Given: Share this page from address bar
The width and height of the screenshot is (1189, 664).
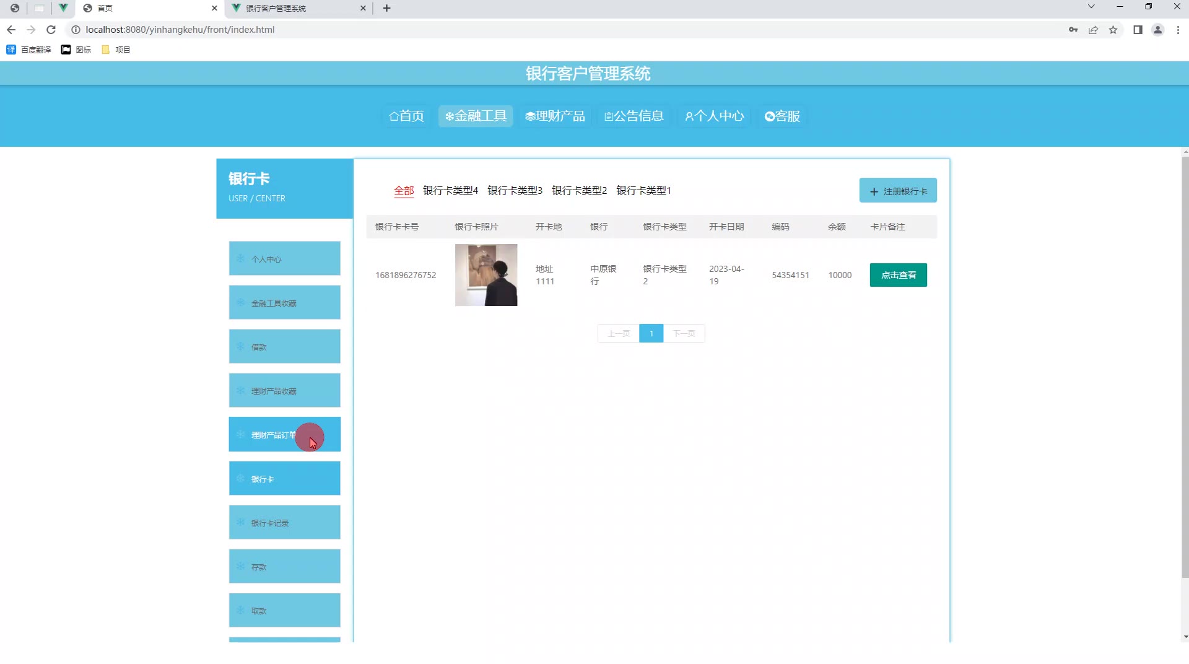Looking at the screenshot, I should tap(1093, 30).
